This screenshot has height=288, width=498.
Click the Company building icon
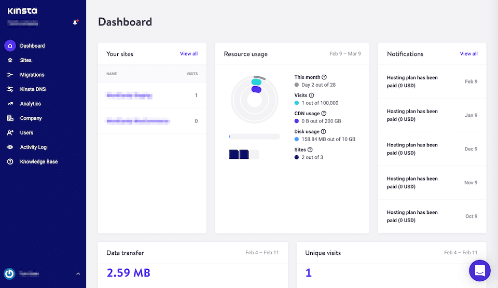click(10, 118)
